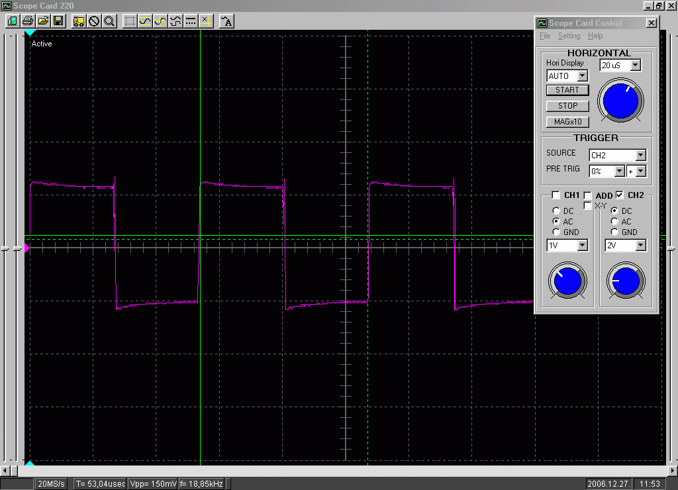Click the copy screen image toolbar icon
Image resolution: width=678 pixels, height=490 pixels.
13,21
